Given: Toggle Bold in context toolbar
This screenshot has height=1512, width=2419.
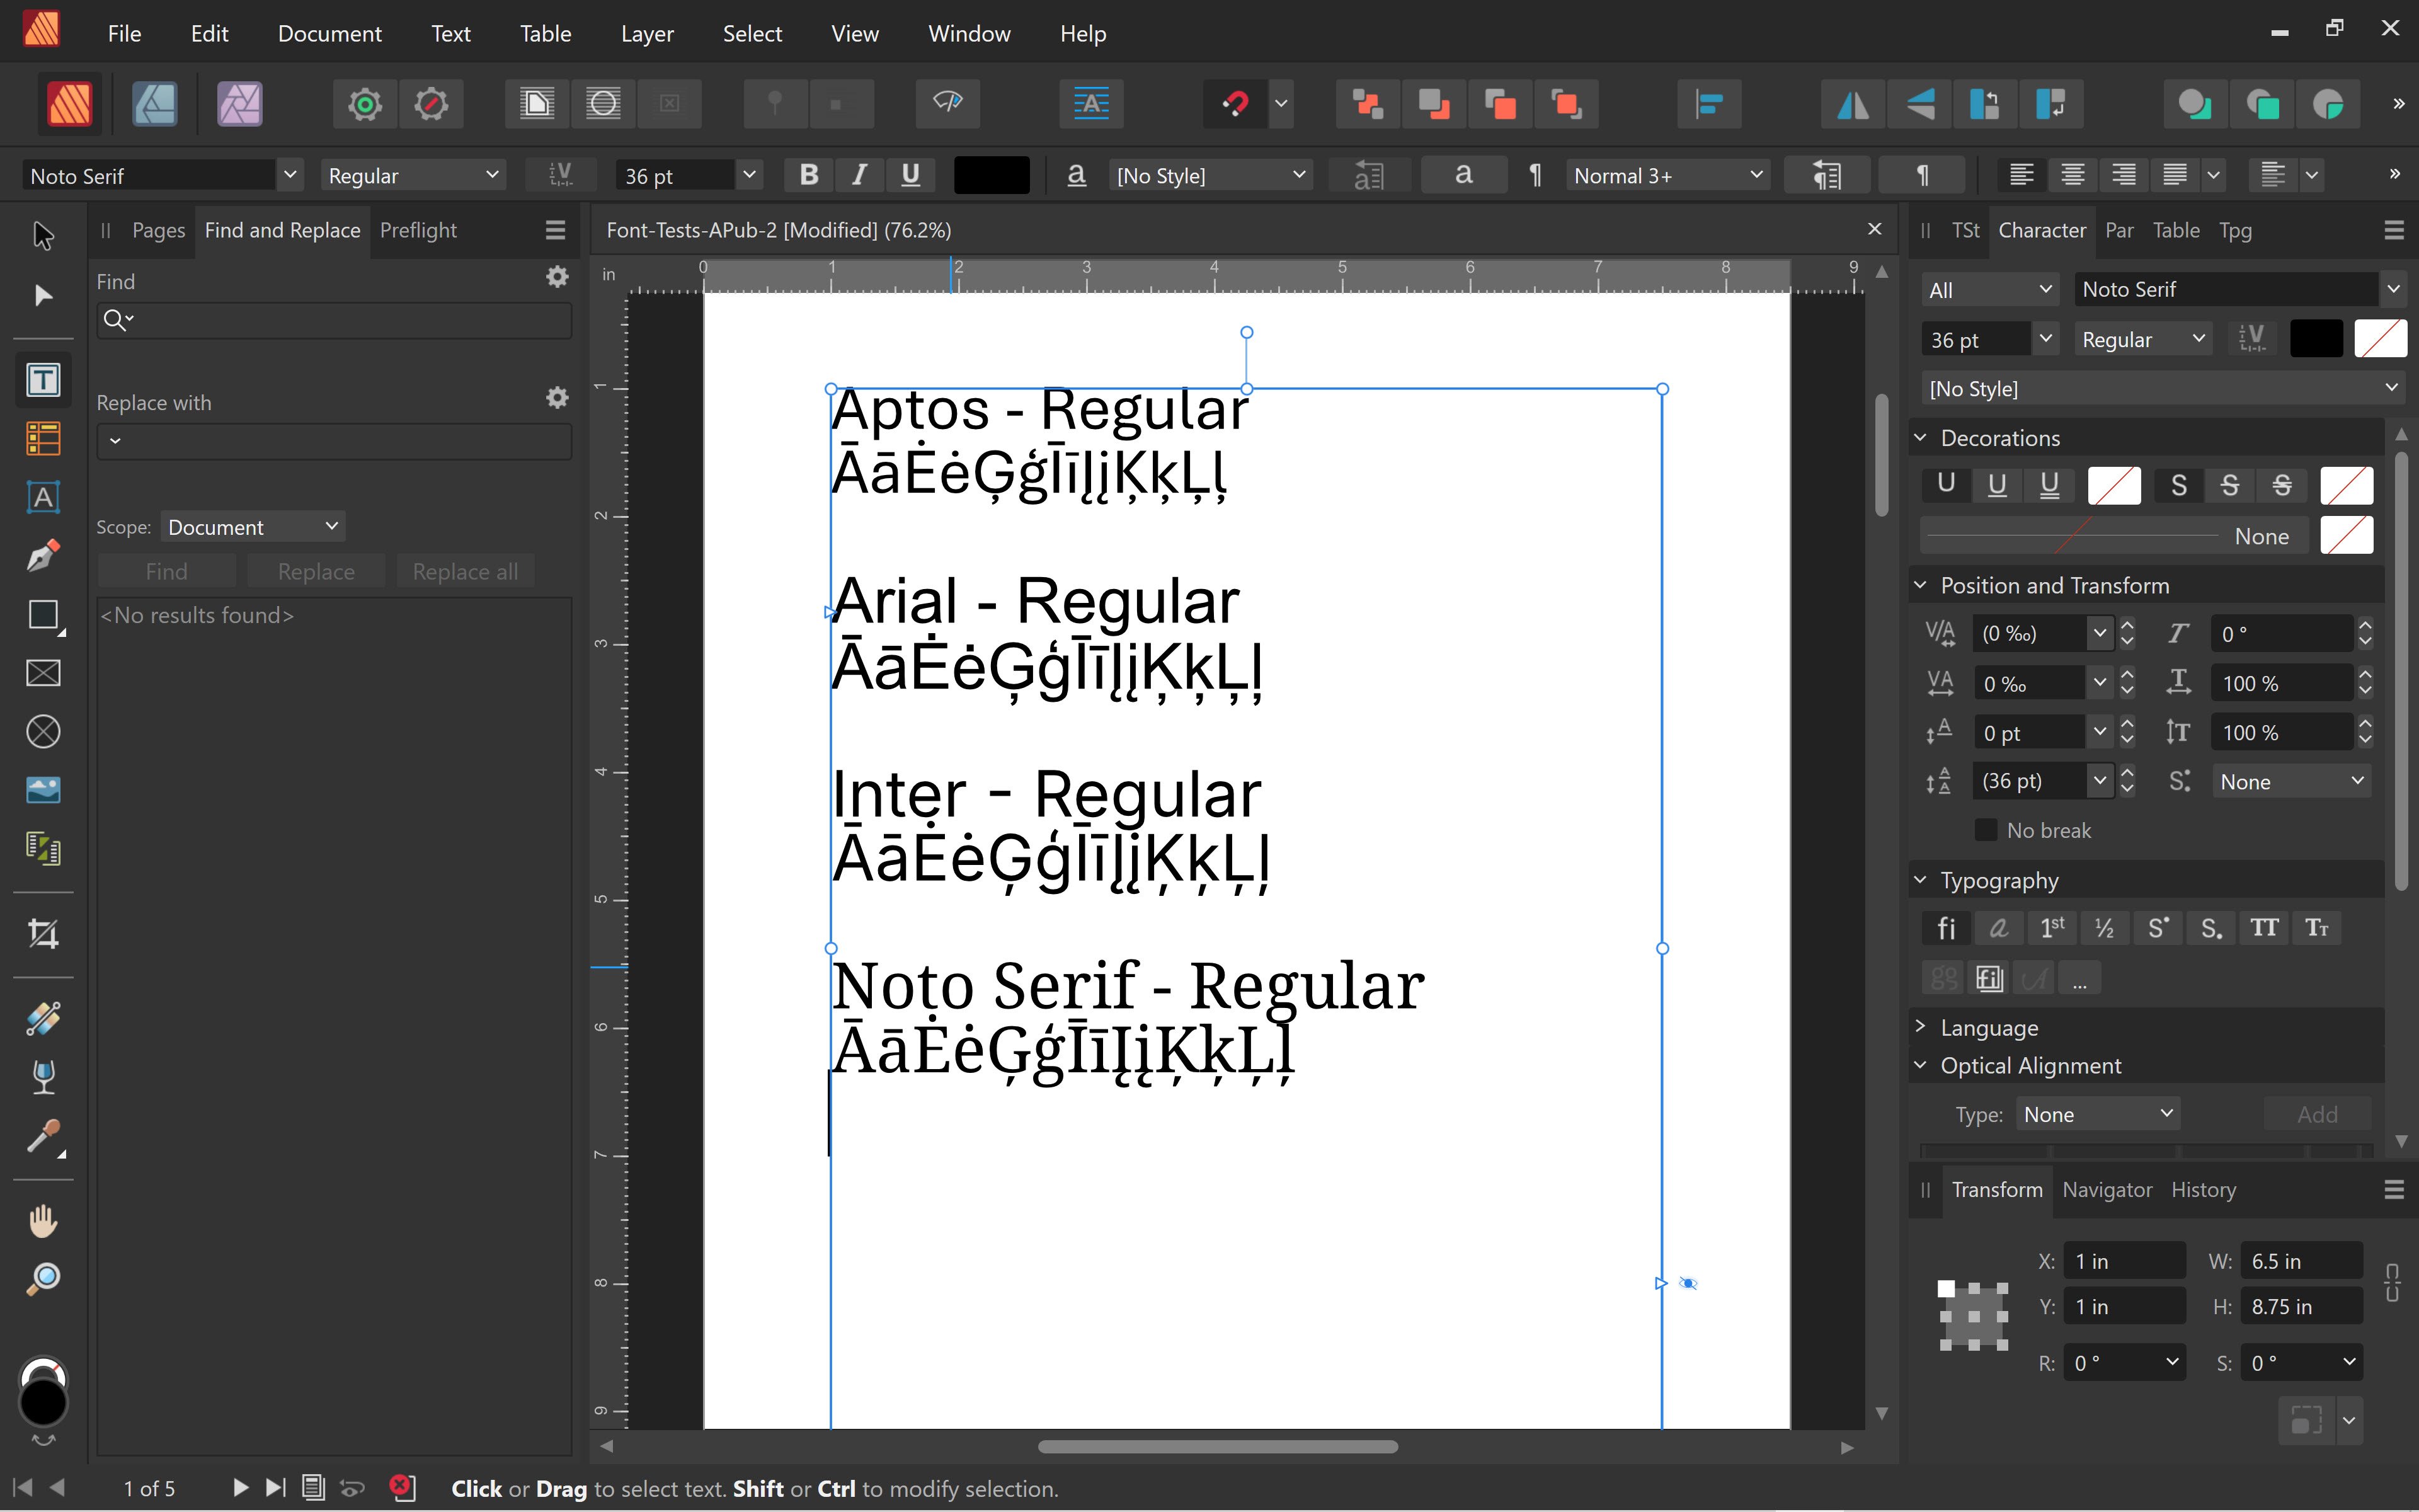Looking at the screenshot, I should tap(809, 176).
